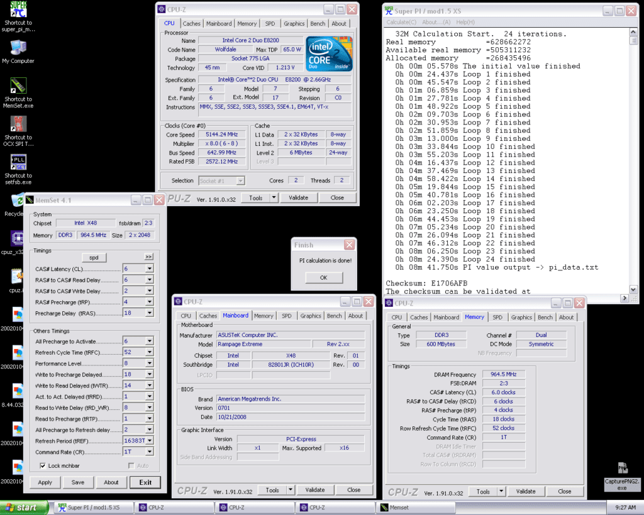The image size is (644, 515).
Task: Click the Save button in MemSet
Action: 77,482
